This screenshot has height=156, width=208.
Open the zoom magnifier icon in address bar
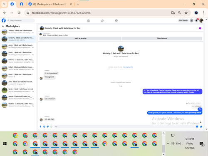click(179, 13)
